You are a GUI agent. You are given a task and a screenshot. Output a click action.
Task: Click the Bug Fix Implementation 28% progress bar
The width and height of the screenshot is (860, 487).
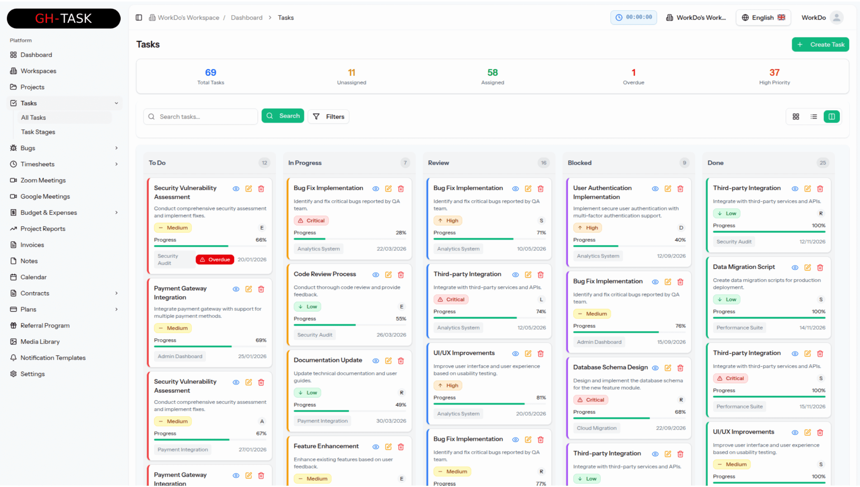350,239
